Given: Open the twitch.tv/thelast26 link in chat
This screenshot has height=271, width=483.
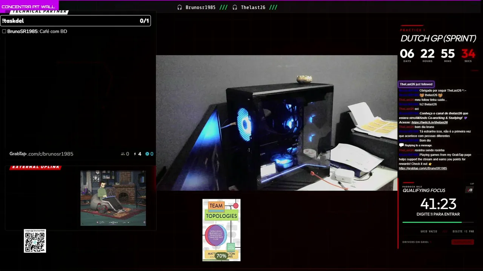Looking at the screenshot, I should 429,122.
